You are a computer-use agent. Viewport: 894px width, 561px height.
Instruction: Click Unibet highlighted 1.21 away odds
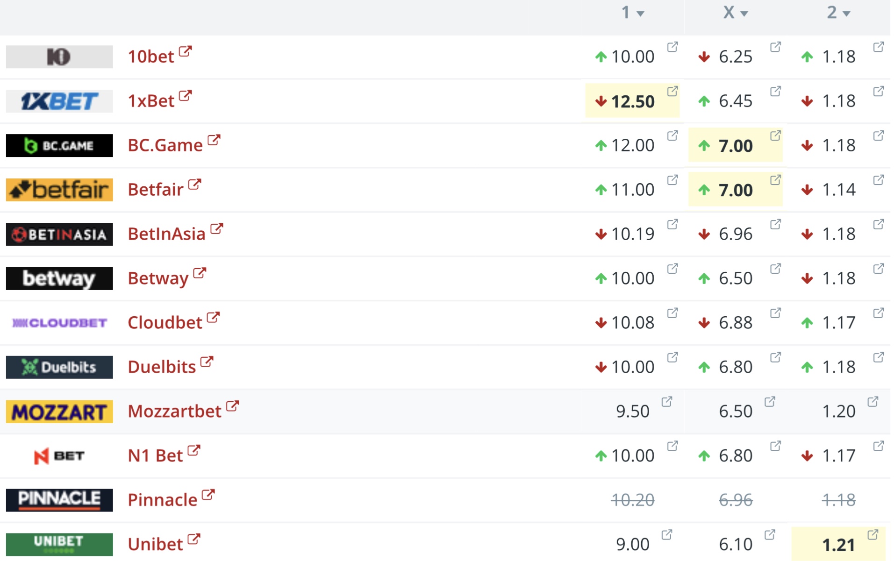[x=838, y=544]
